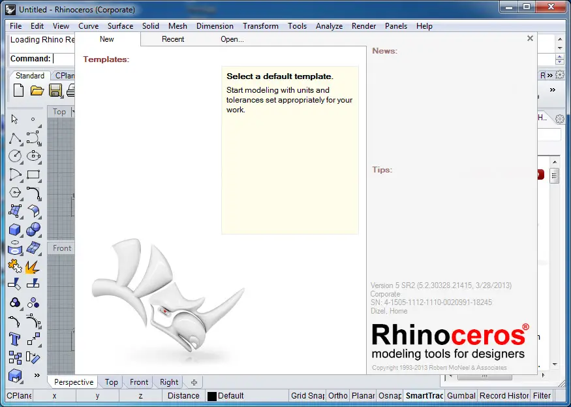
Task: Expand Standard toolbar icon-row overflow chevron
Action: tap(553, 90)
